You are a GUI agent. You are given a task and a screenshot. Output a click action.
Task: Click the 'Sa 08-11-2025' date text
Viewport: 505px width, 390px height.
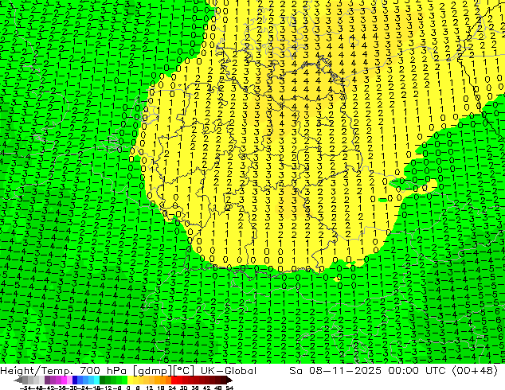(x=335, y=371)
